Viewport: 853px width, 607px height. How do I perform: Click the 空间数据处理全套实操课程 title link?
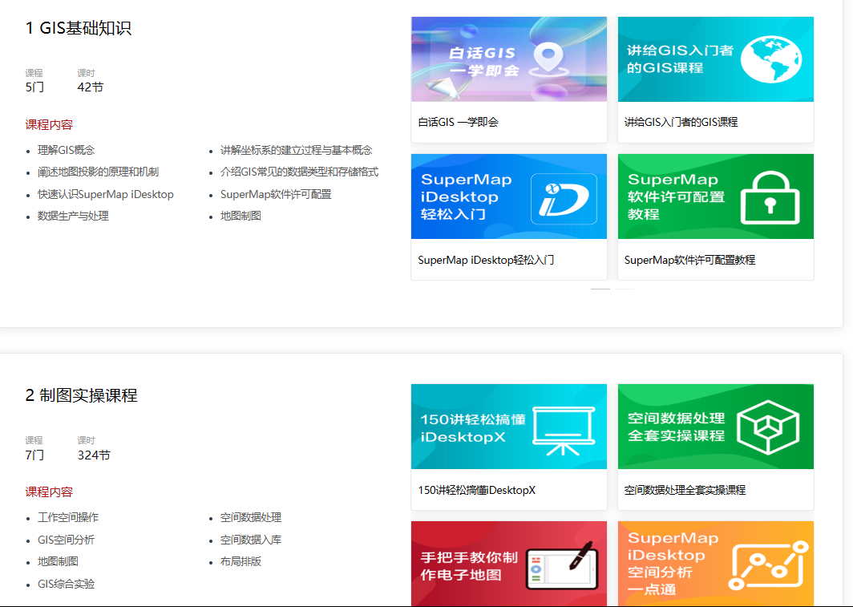[x=685, y=490]
